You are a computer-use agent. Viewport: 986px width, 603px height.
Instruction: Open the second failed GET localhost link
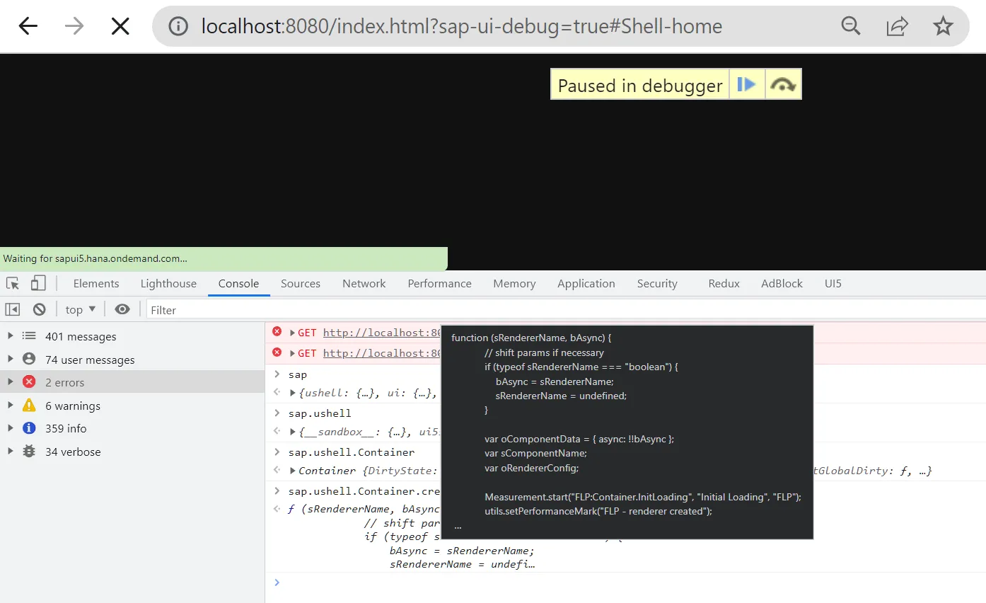[x=382, y=353]
